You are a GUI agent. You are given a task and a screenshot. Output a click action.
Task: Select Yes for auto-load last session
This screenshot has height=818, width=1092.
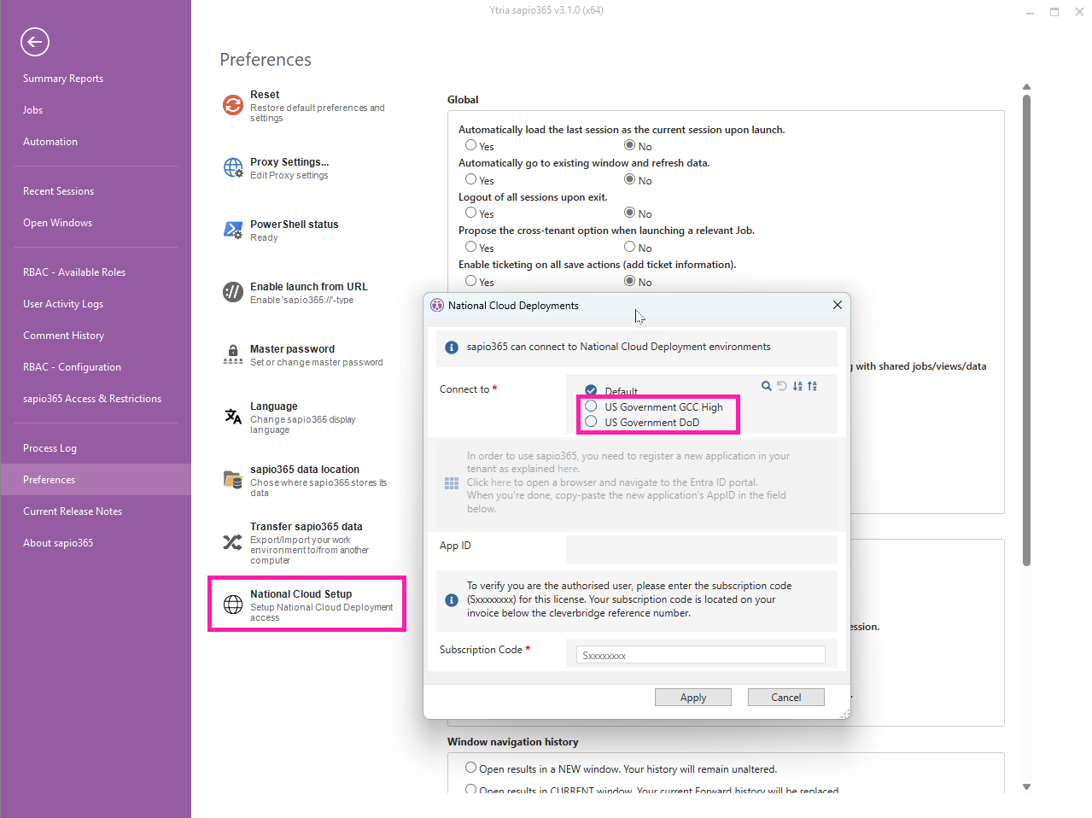[x=470, y=145]
